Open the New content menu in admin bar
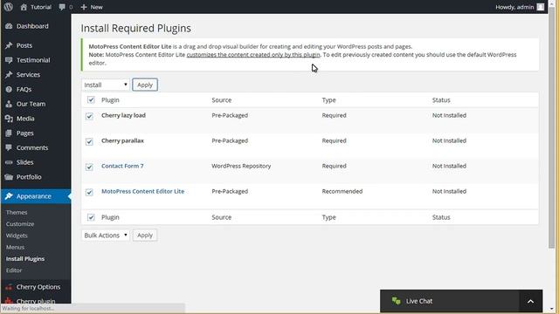The width and height of the screenshot is (559, 314). pyautogui.click(x=92, y=7)
